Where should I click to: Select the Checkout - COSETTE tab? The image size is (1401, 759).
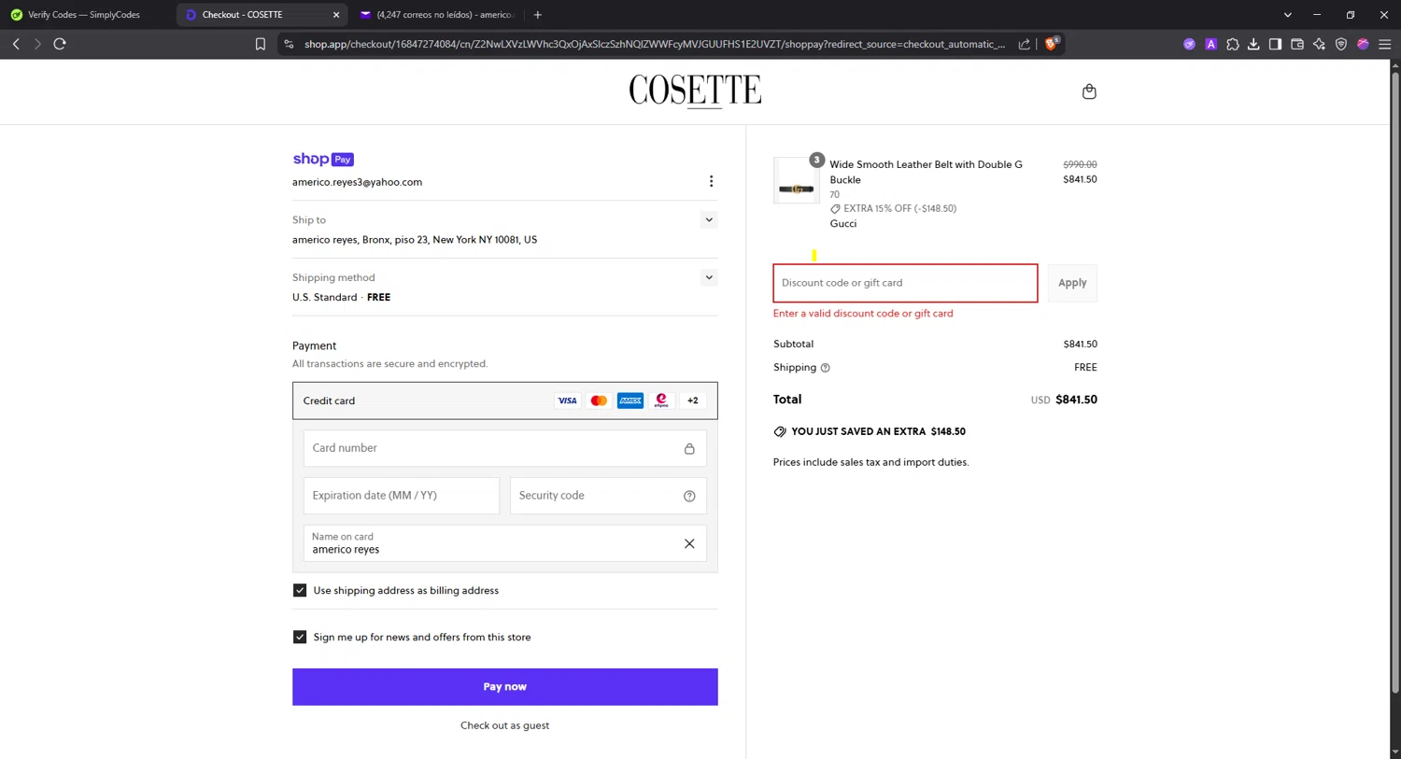(262, 15)
